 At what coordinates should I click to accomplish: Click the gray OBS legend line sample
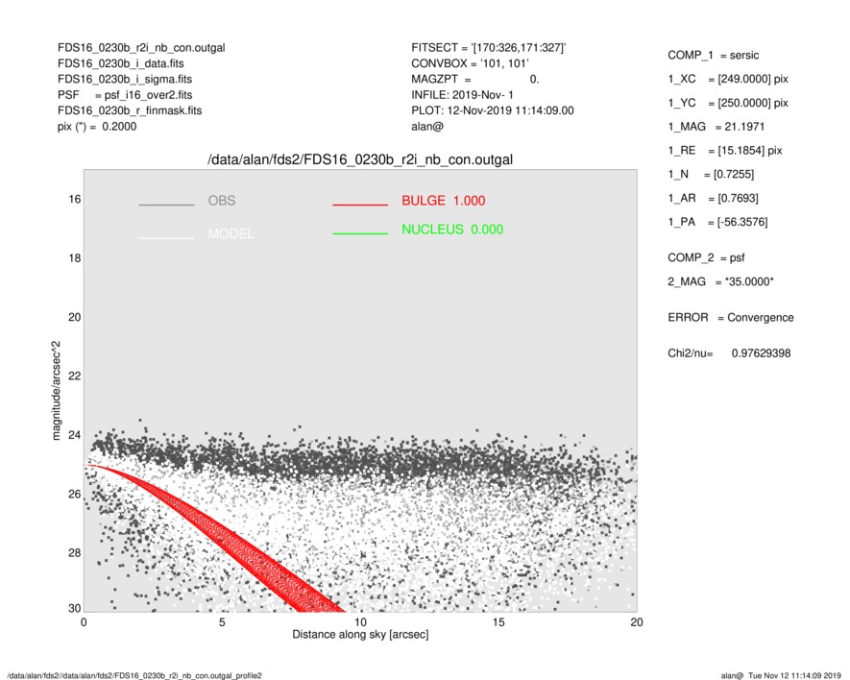tap(166, 205)
